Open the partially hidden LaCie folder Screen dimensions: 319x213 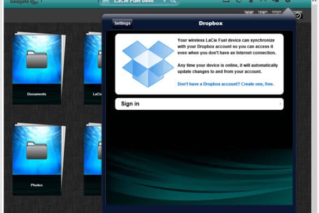coord(93,68)
